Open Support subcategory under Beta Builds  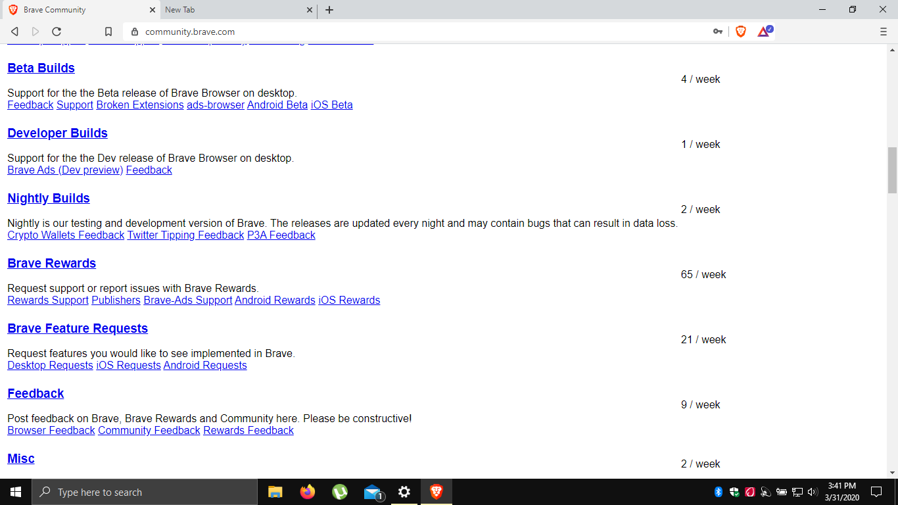click(x=75, y=105)
